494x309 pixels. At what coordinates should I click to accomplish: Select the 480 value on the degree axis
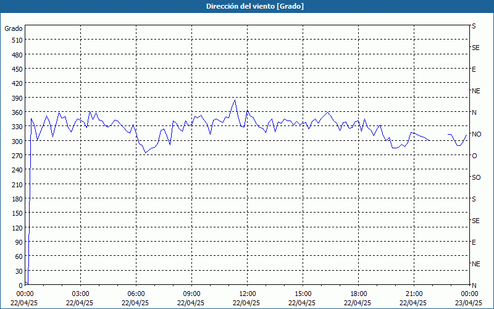click(x=18, y=55)
